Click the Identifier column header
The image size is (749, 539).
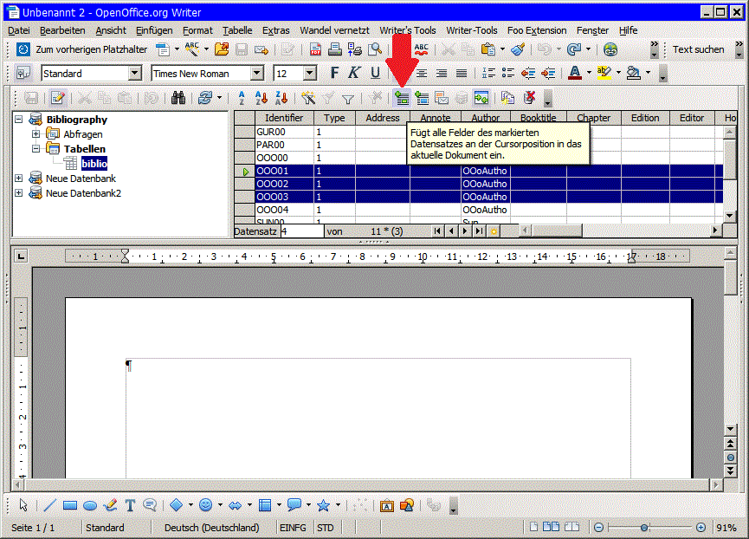tap(284, 118)
